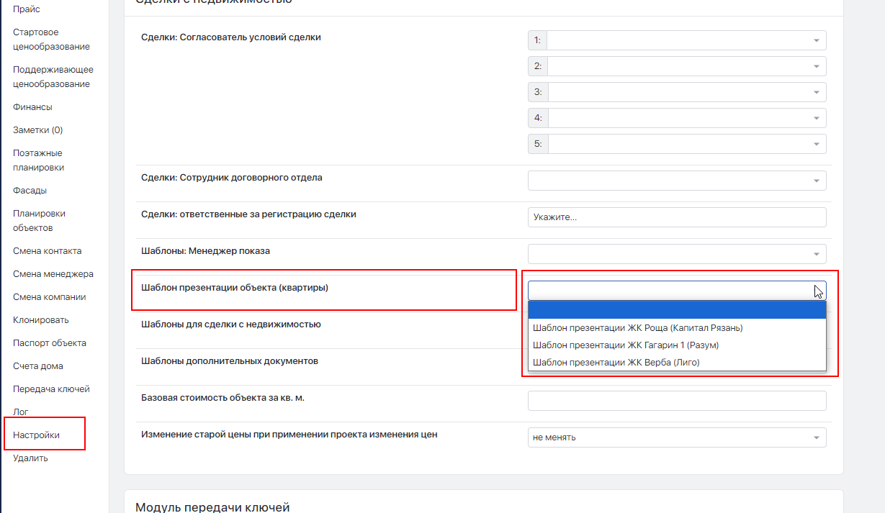
Task: Open the Настройки sidebar item
Action: 36,435
